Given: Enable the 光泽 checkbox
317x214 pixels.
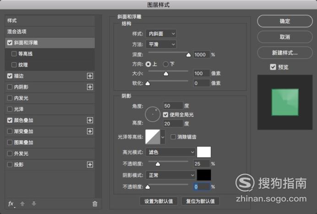Looking at the screenshot, I should [10, 109].
